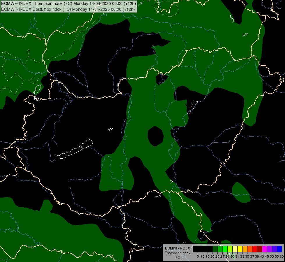Viewport: 285px width, 262px height.
Task: Click the legend tick label 10
Action: coord(203,256)
